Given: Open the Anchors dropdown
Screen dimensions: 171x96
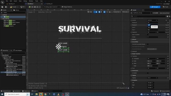Looking at the screenshot, I should pos(152,20).
